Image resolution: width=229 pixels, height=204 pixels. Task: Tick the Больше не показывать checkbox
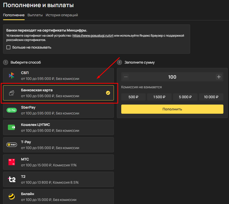point(8,47)
